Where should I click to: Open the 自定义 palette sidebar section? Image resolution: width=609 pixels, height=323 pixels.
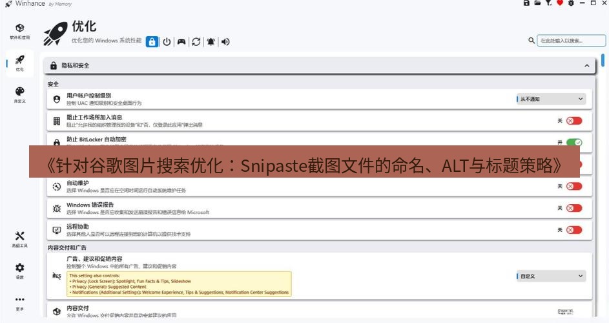coord(20,95)
